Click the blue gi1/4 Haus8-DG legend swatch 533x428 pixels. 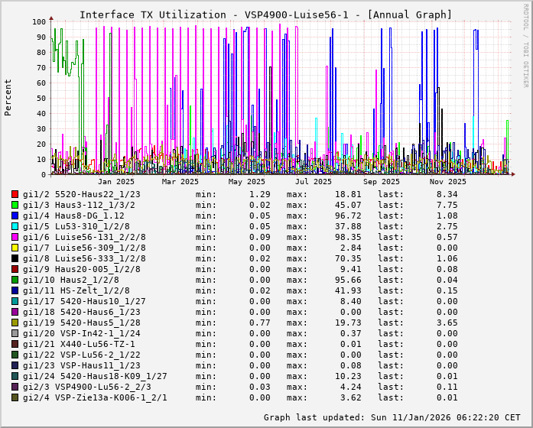pyautogui.click(x=15, y=216)
